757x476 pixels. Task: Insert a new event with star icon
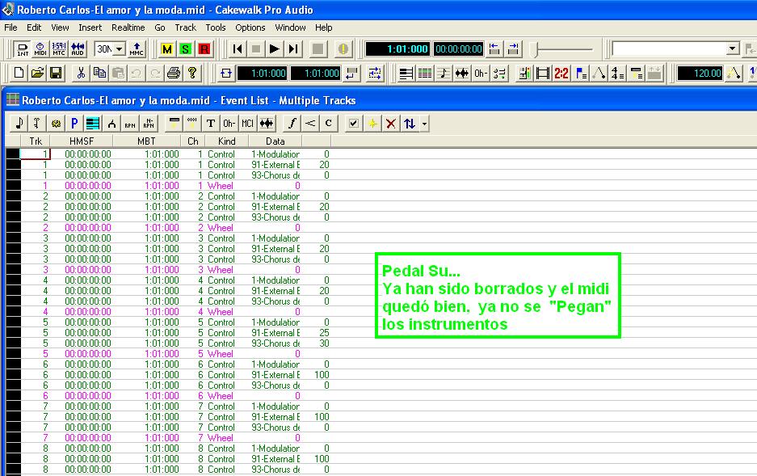(x=372, y=124)
